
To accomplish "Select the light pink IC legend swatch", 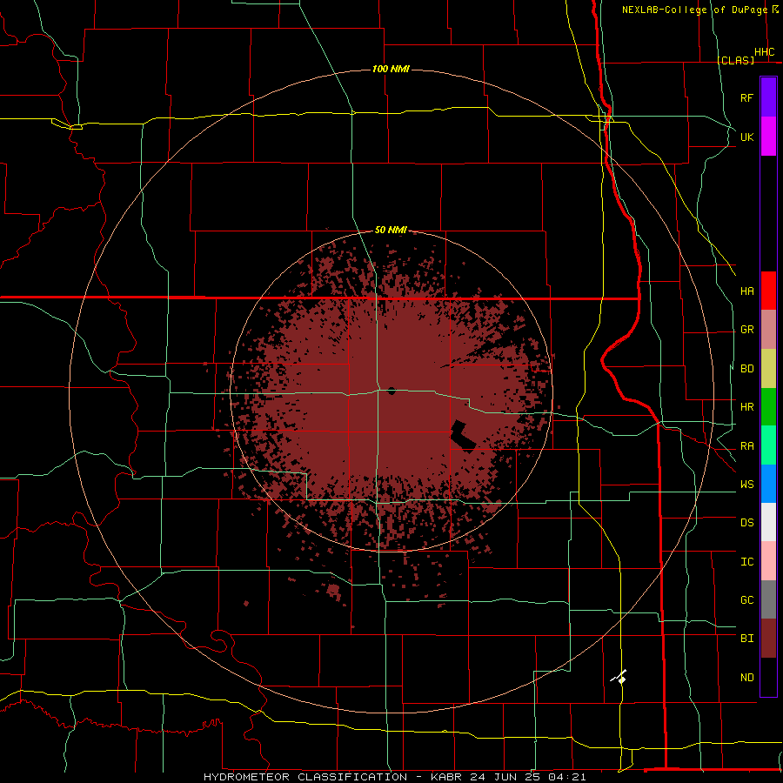I will (768, 561).
